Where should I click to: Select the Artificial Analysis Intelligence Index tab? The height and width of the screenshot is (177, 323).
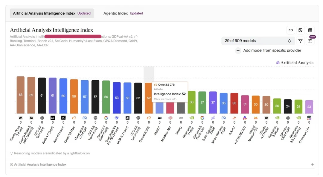tap(52, 13)
